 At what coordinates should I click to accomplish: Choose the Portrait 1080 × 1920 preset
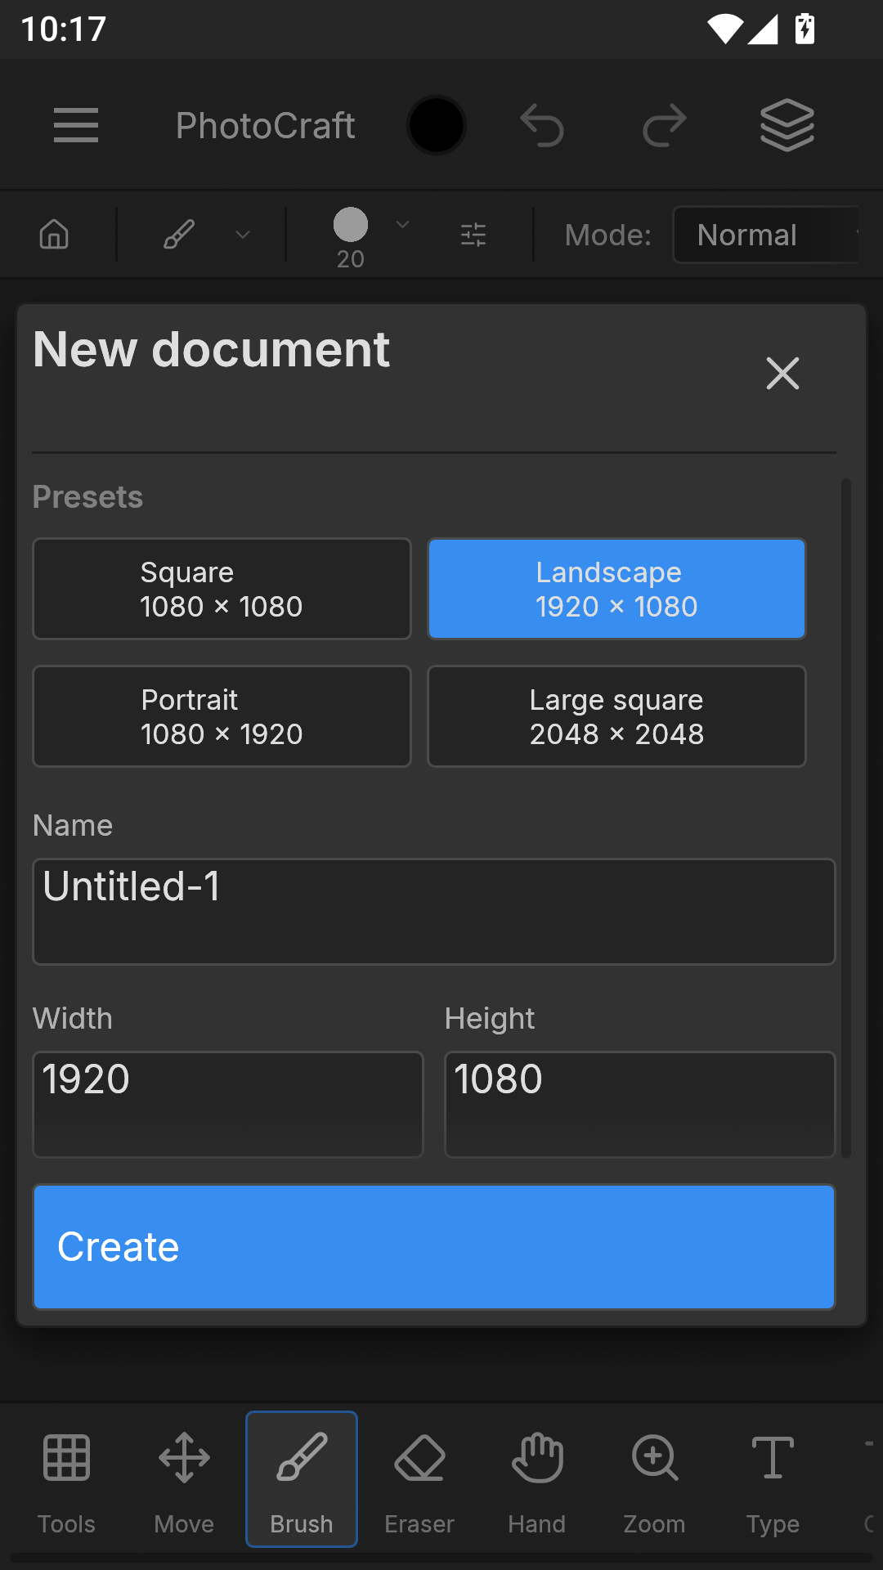pyautogui.click(x=222, y=716)
